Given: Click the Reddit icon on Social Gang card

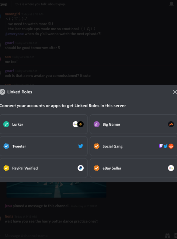Looking at the screenshot, I should pyautogui.click(x=171, y=146).
